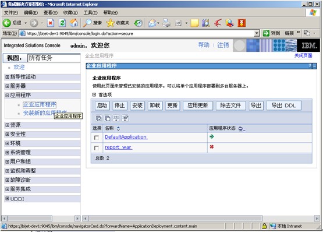This screenshot has height=232, width=323.
Task: Click the Home page icon
Action: 74,23
